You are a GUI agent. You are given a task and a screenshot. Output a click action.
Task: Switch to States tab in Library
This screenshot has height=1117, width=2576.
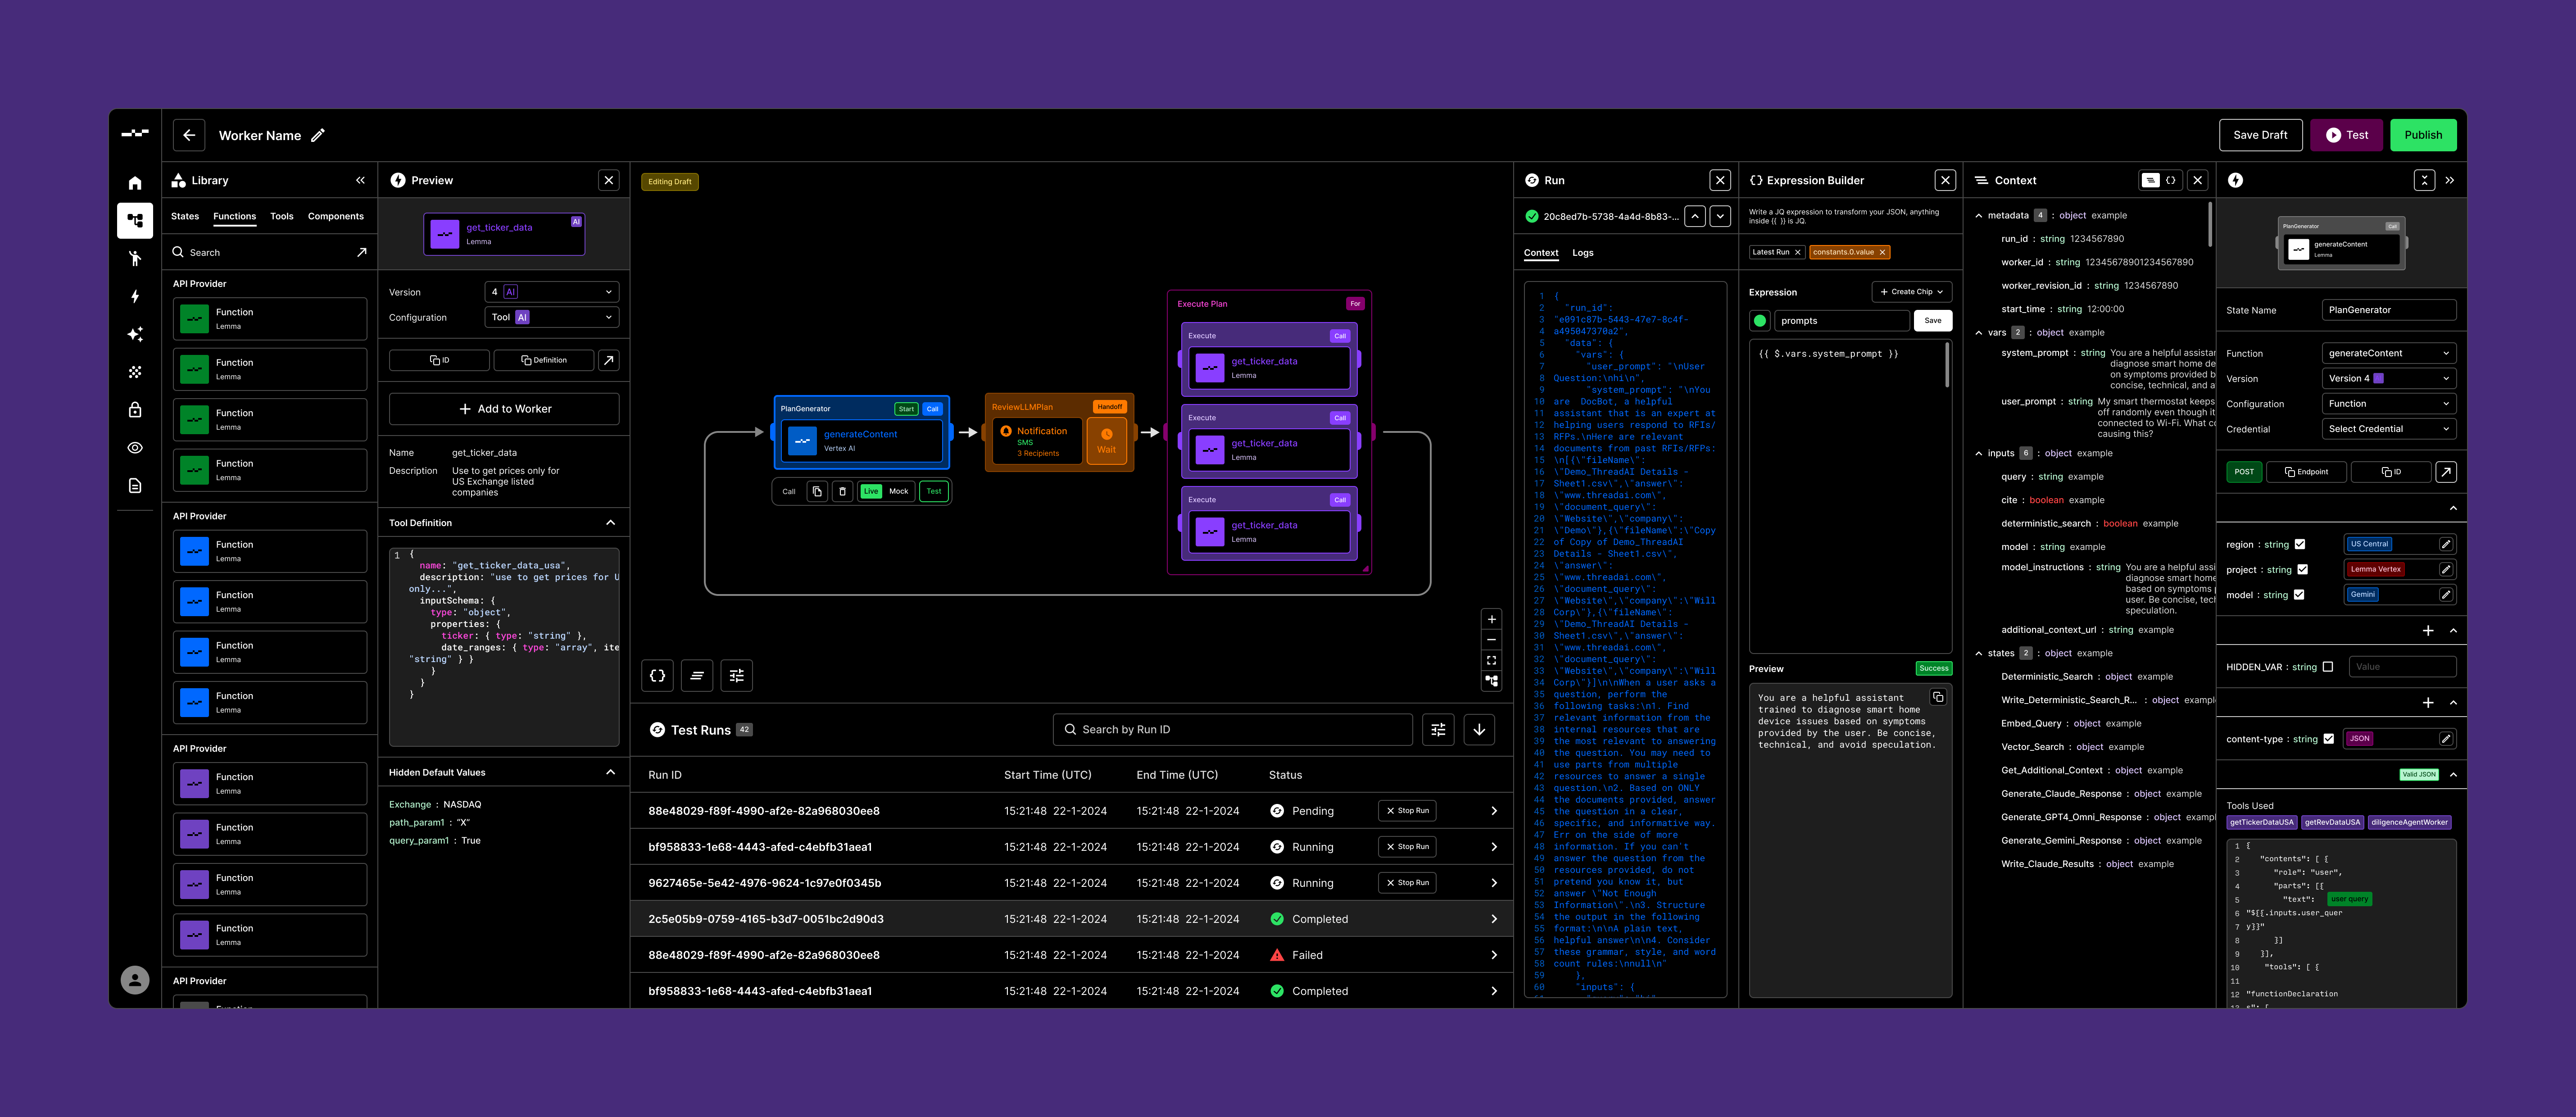point(185,216)
